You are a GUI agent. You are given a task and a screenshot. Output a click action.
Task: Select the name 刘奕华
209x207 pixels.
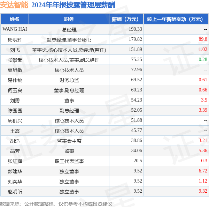coord(15,182)
